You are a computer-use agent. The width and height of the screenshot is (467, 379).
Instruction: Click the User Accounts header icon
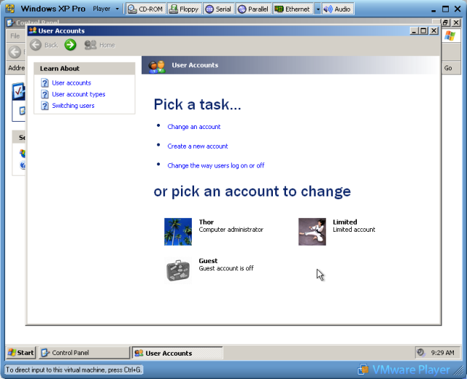157,66
